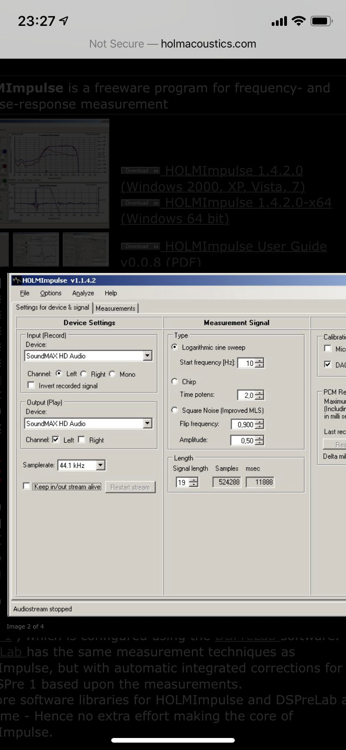
Task: Open the Samplerate 44.1 kHz dropdown
Action: (x=101, y=465)
